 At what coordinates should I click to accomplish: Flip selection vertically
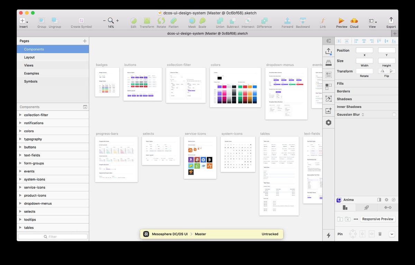coord(391,71)
